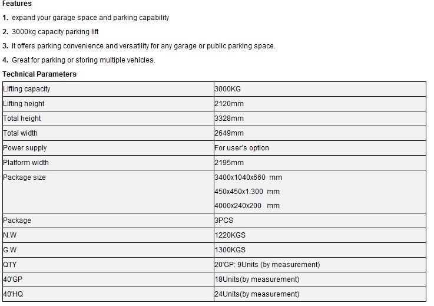Select the 40'HQ 24Units cell

257,294
